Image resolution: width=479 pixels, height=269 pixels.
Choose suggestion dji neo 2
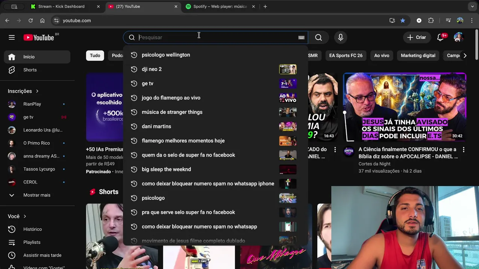[x=215, y=69]
